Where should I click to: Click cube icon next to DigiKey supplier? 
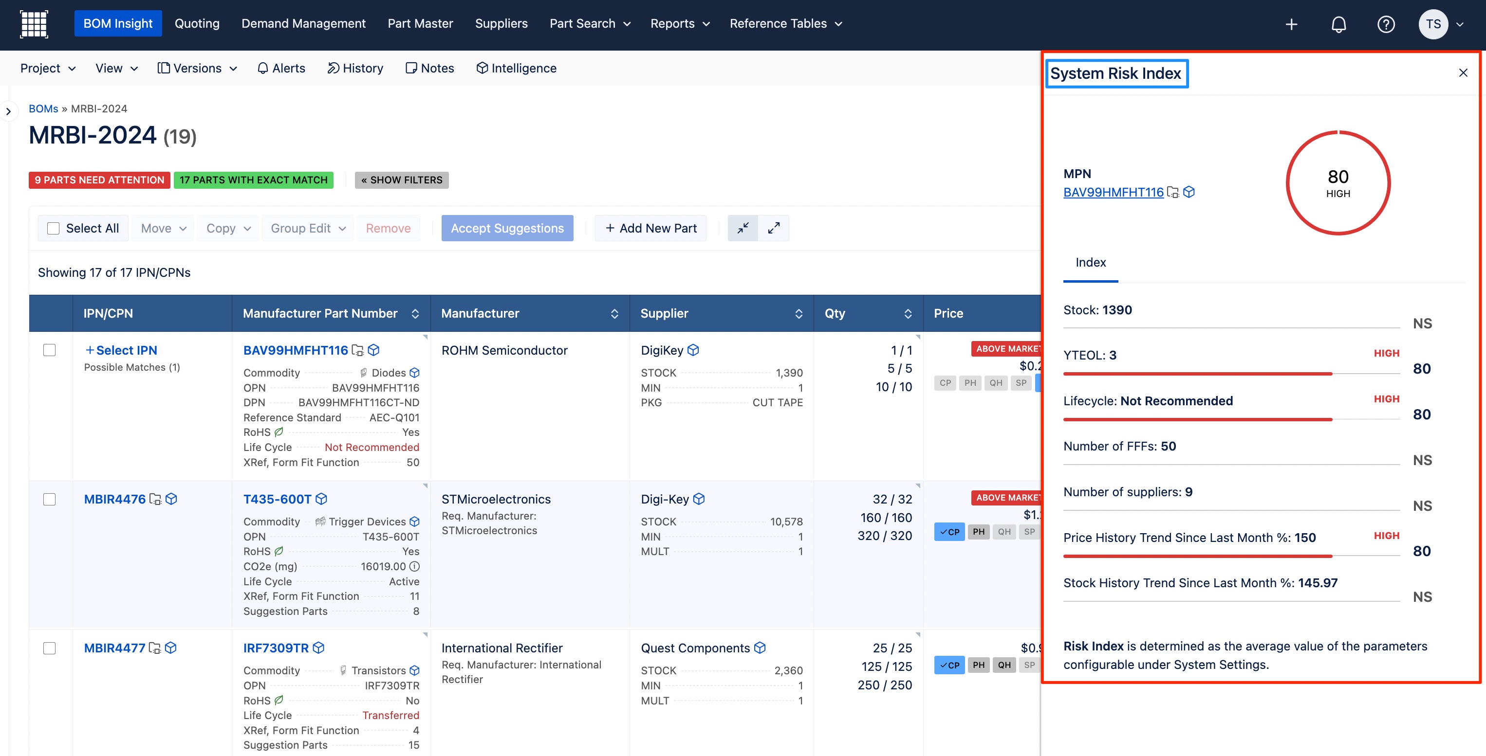693,350
